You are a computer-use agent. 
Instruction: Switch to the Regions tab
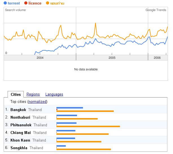tap(33, 94)
